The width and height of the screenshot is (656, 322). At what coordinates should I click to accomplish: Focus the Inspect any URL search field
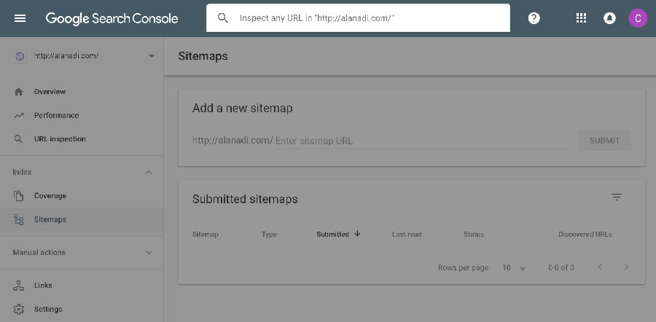358,18
